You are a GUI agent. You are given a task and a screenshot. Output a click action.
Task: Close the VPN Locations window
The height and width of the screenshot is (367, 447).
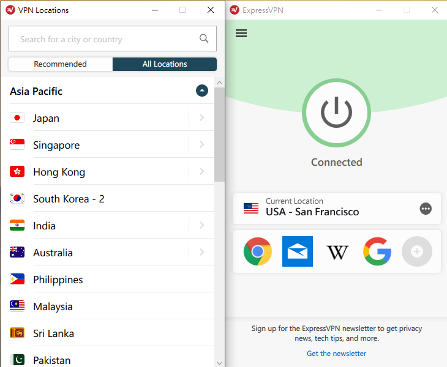point(211,10)
